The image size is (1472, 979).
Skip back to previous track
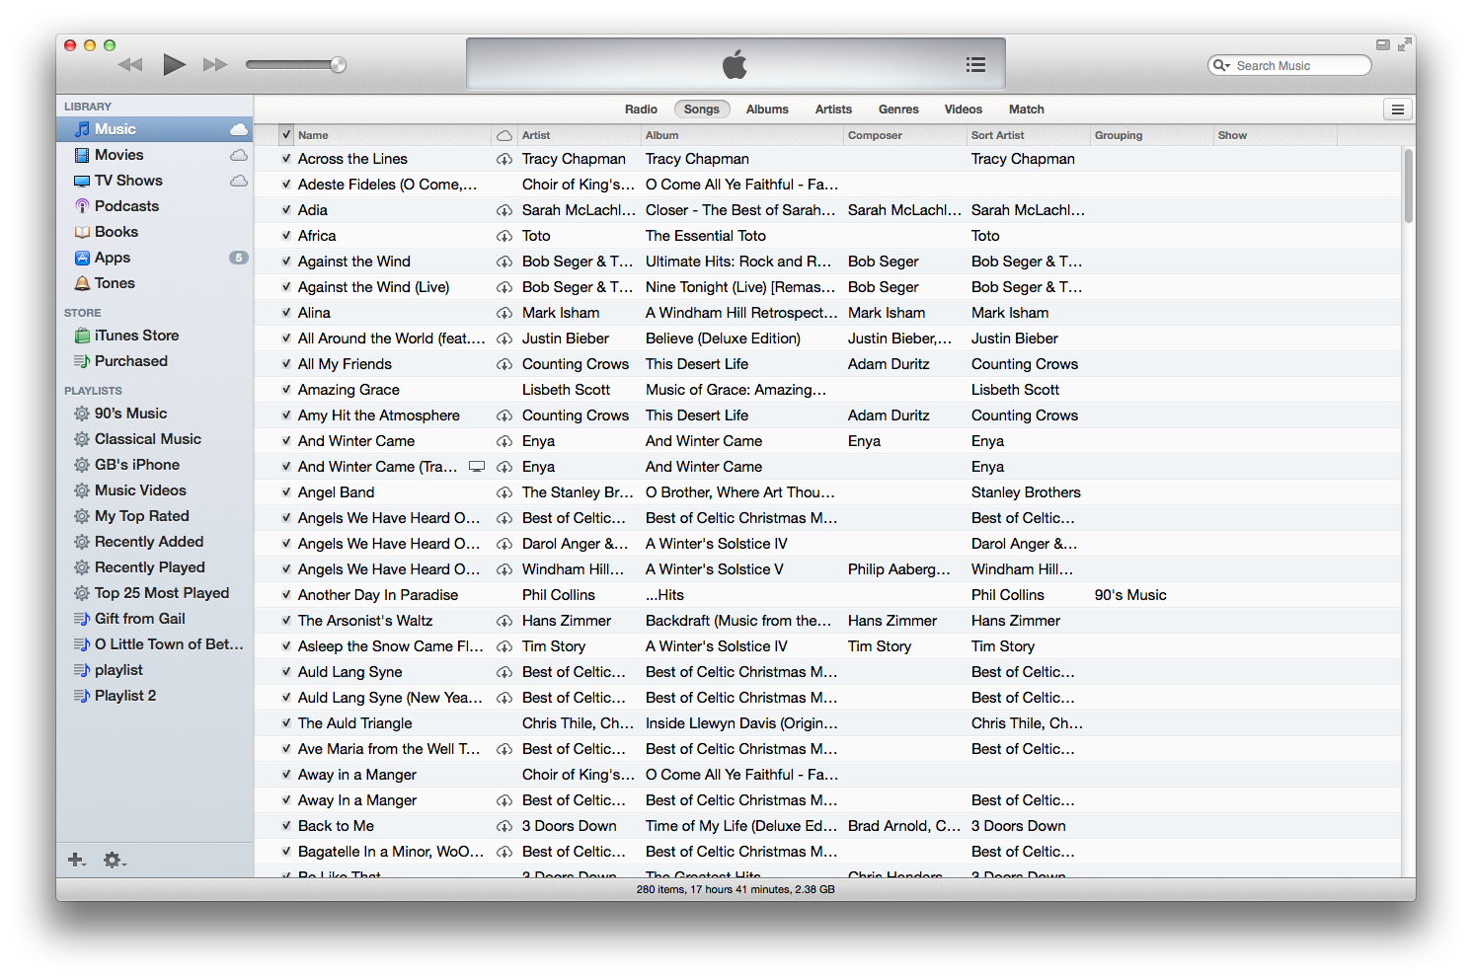[x=130, y=65]
